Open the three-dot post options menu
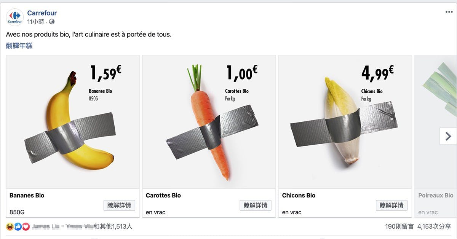The image size is (457, 239). pos(449,12)
